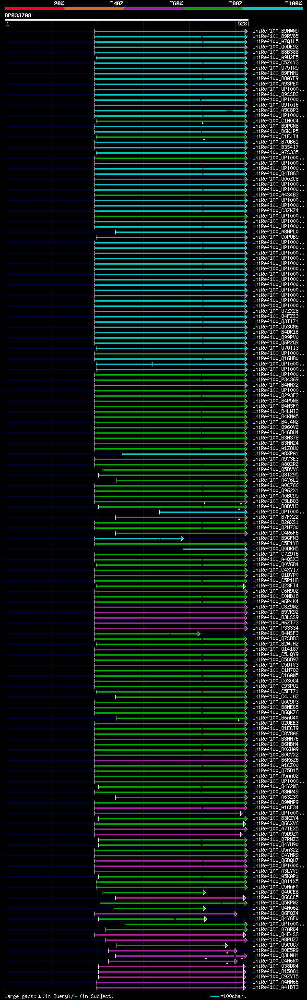307x1000 pixels.
Task: Open hit UniRef100_Q4T8G3
Action: pyautogui.click(x=275, y=173)
